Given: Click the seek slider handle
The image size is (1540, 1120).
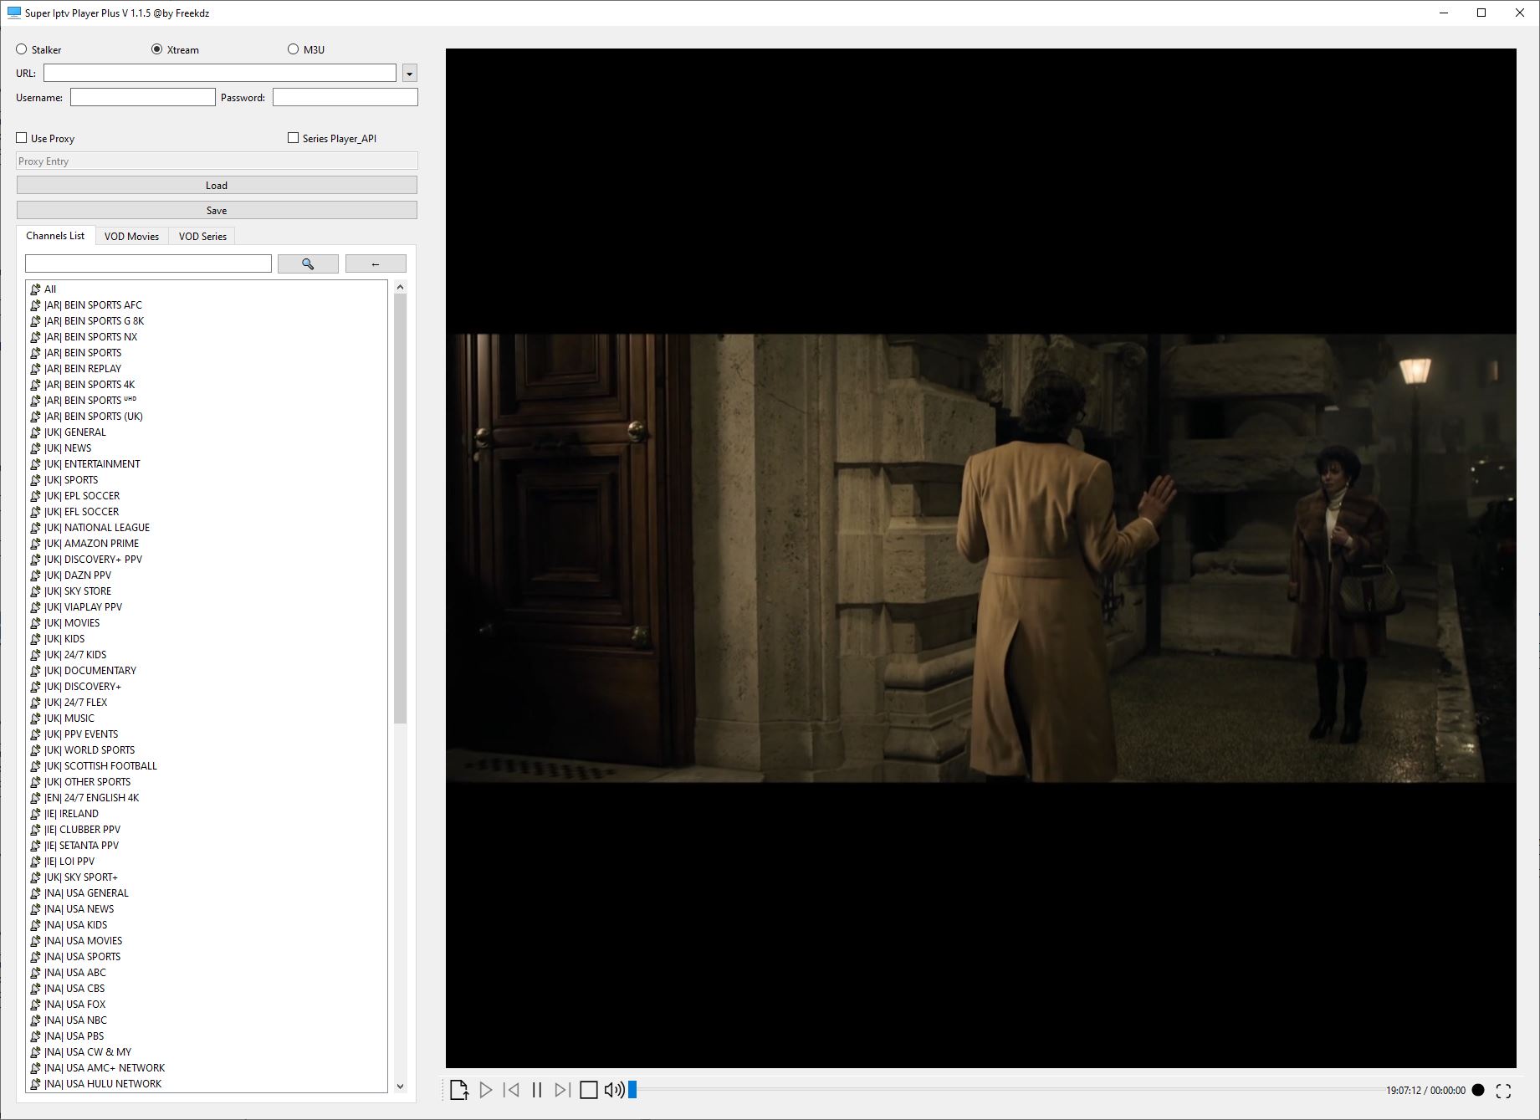Looking at the screenshot, I should click(632, 1089).
